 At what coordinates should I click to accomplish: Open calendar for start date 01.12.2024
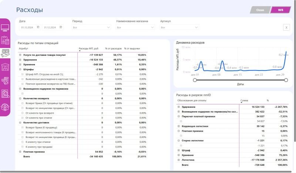pos(38,27)
